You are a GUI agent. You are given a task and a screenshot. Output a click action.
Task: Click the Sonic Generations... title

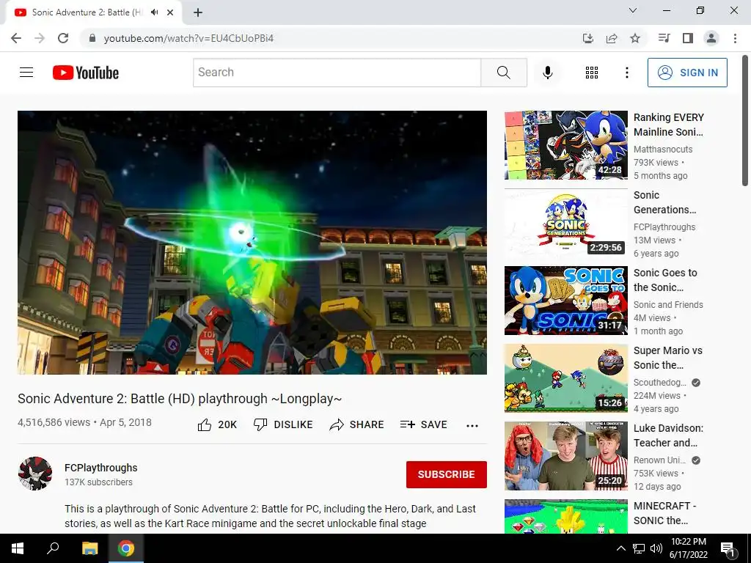tap(664, 202)
